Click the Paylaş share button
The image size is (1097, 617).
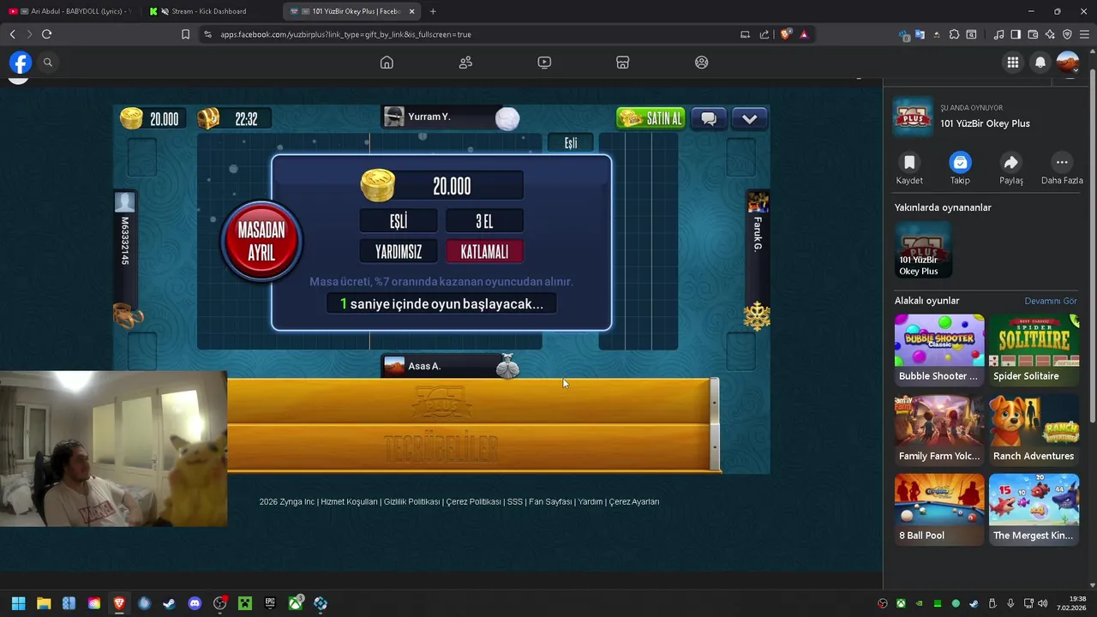1011,168
